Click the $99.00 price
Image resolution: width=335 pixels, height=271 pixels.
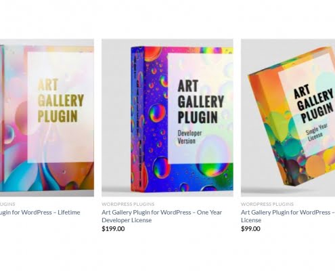tap(250, 229)
